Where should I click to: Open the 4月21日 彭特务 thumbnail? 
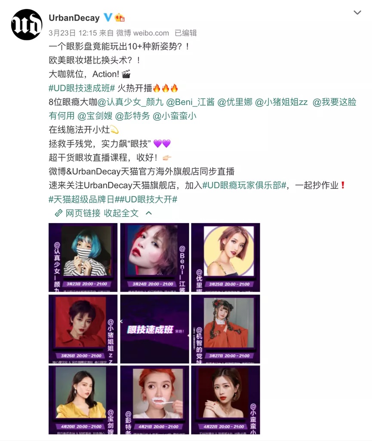(x=154, y=400)
